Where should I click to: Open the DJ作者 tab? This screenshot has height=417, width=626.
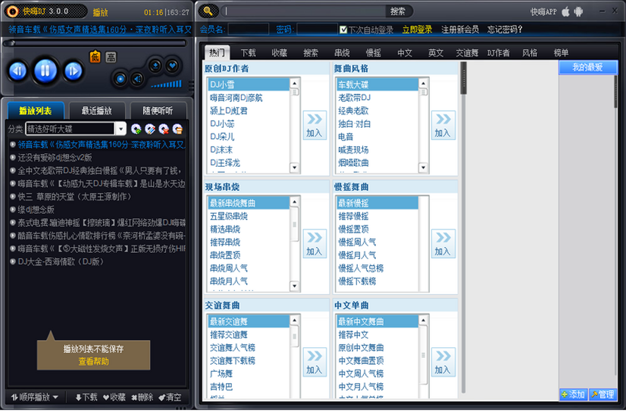coord(499,53)
